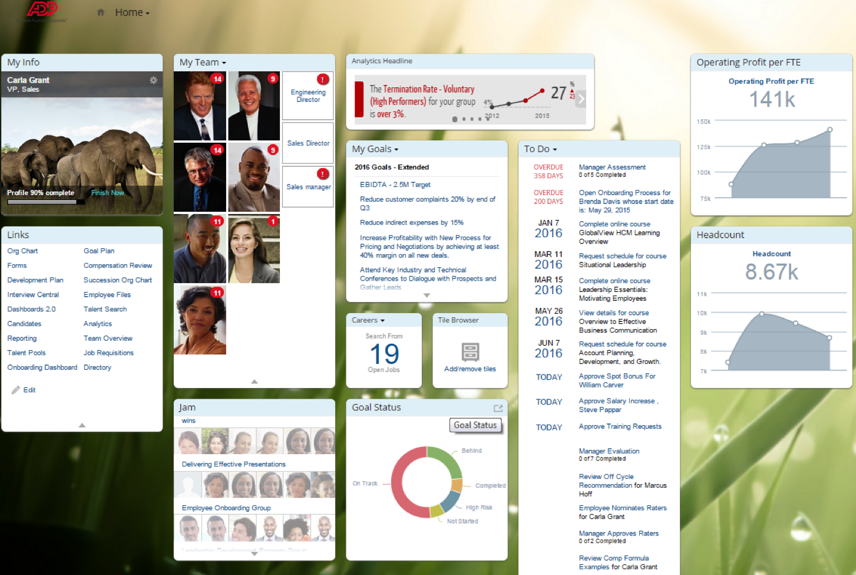Image resolution: width=856 pixels, height=575 pixels.
Task: Open the Dashboards 2.0 link
Action: point(31,310)
